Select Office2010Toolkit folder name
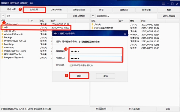 point(13,54)
